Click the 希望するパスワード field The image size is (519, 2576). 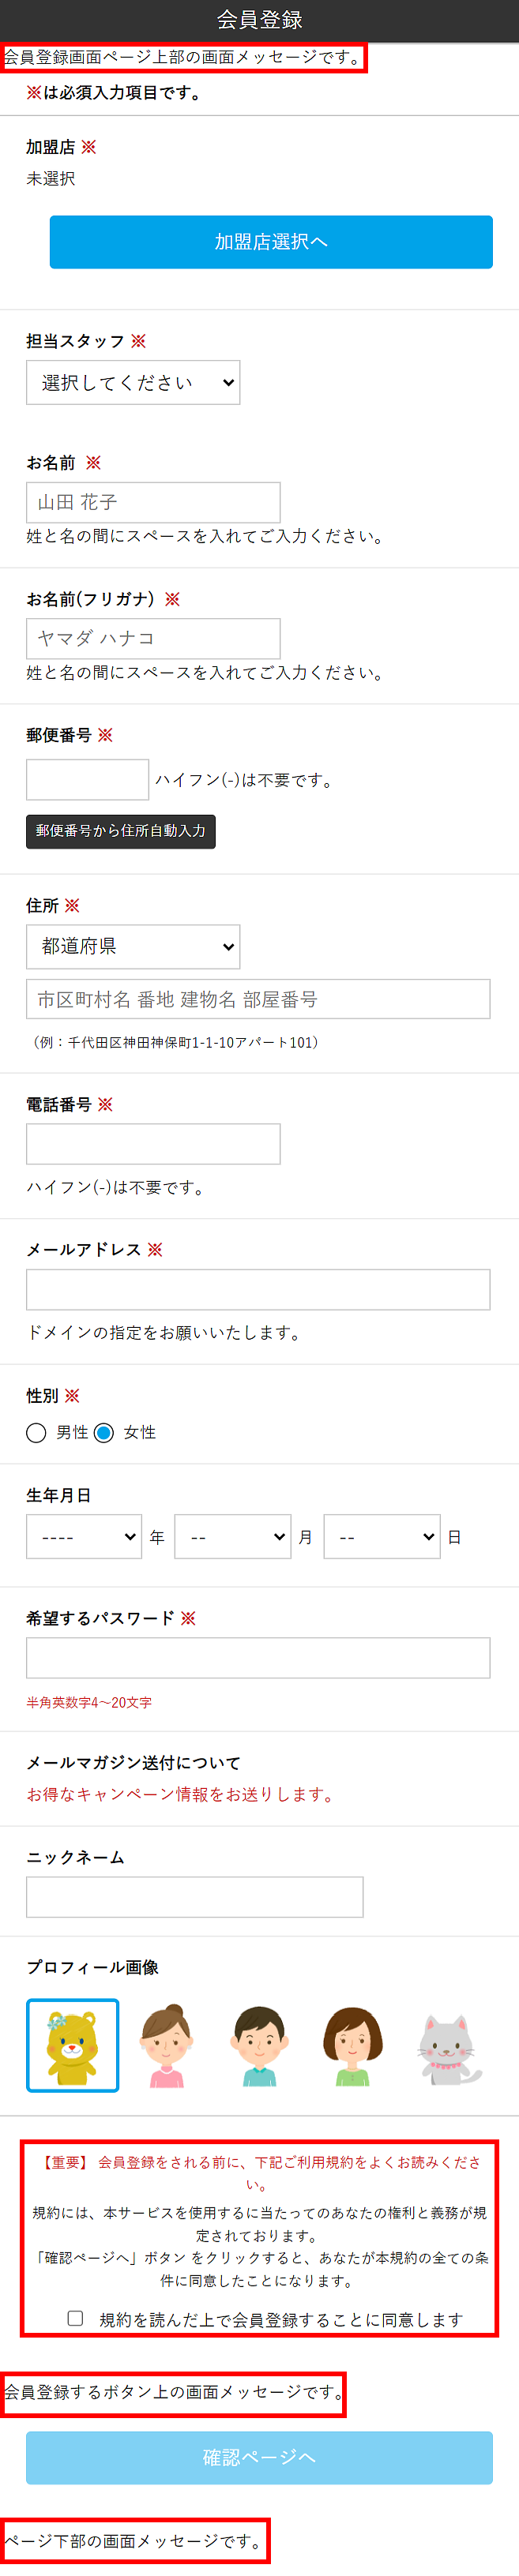pyautogui.click(x=258, y=1657)
